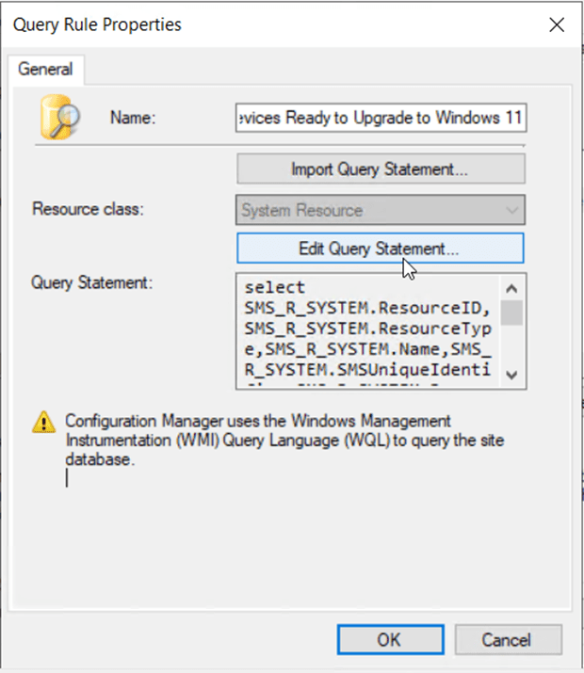Click the yellow warning triangle icon

[44, 424]
